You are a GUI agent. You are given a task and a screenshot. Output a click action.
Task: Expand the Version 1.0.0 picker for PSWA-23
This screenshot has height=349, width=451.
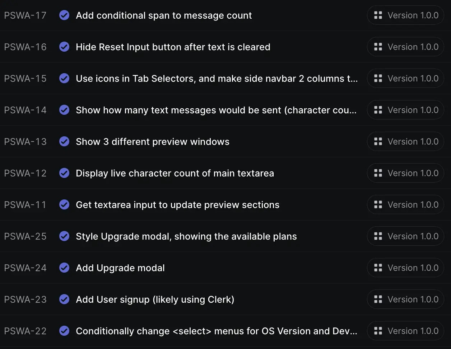(x=405, y=300)
